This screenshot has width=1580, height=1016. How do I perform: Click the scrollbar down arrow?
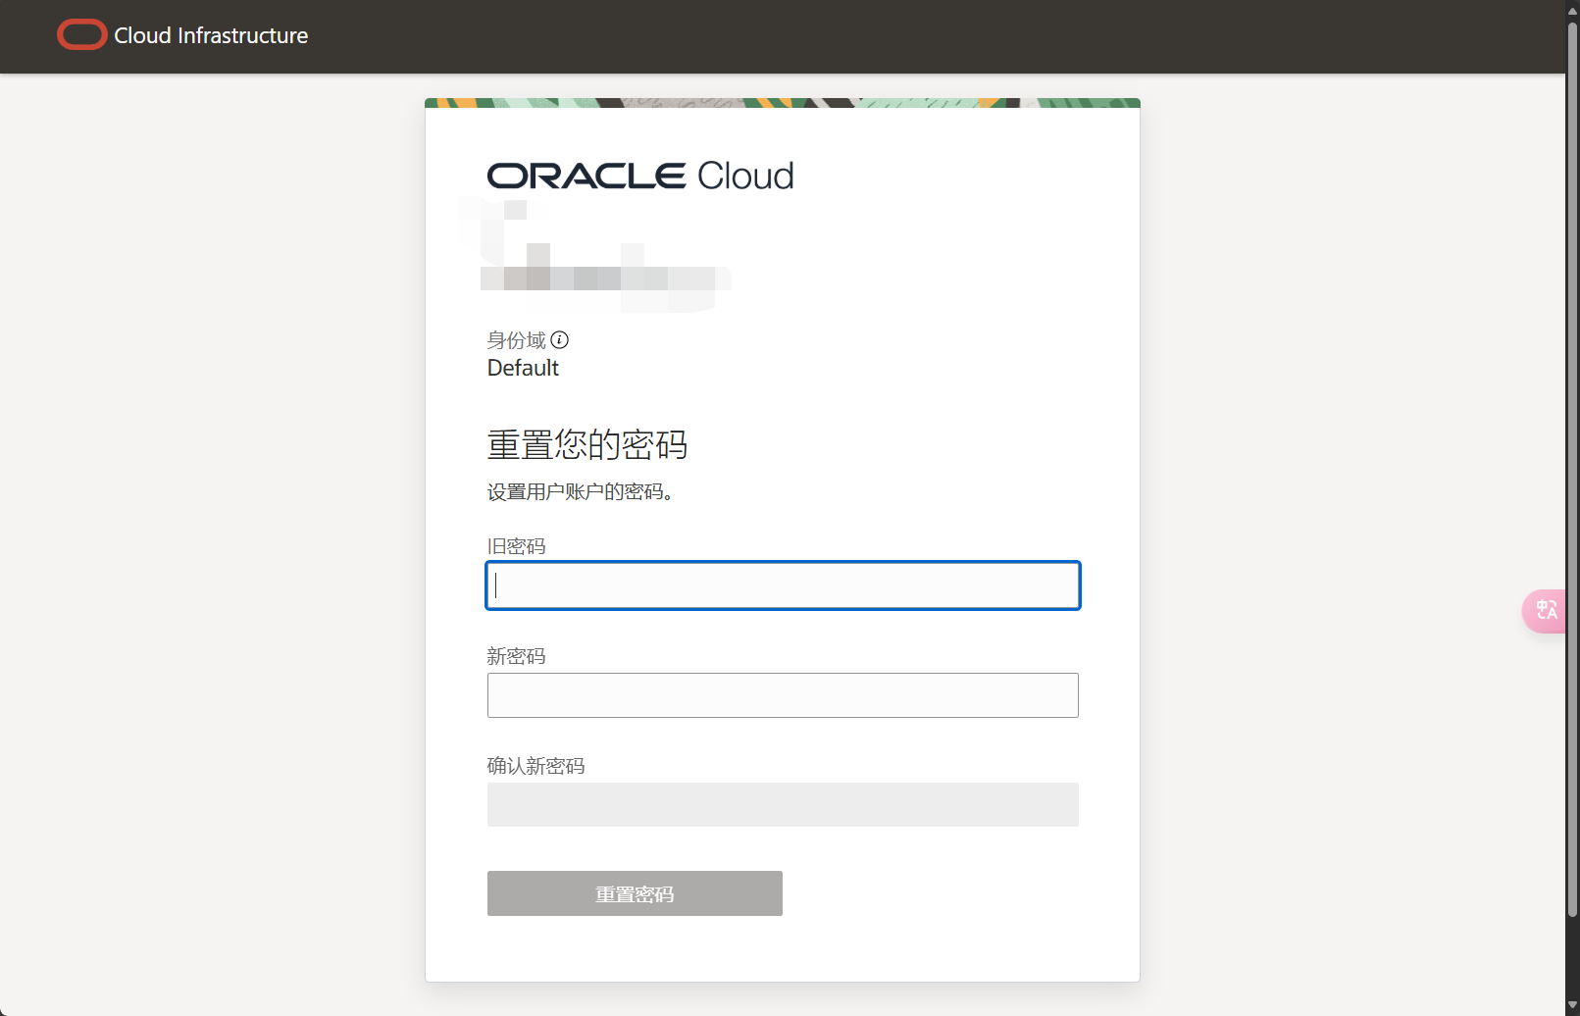[1572, 1006]
